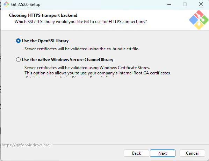Select the native Windows Secure Channel radio button
The image size is (209, 161).
pos(18,59)
